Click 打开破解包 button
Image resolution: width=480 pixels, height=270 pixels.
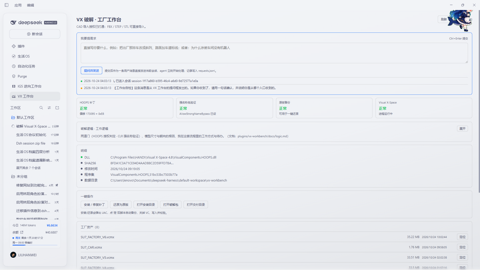click(x=171, y=205)
